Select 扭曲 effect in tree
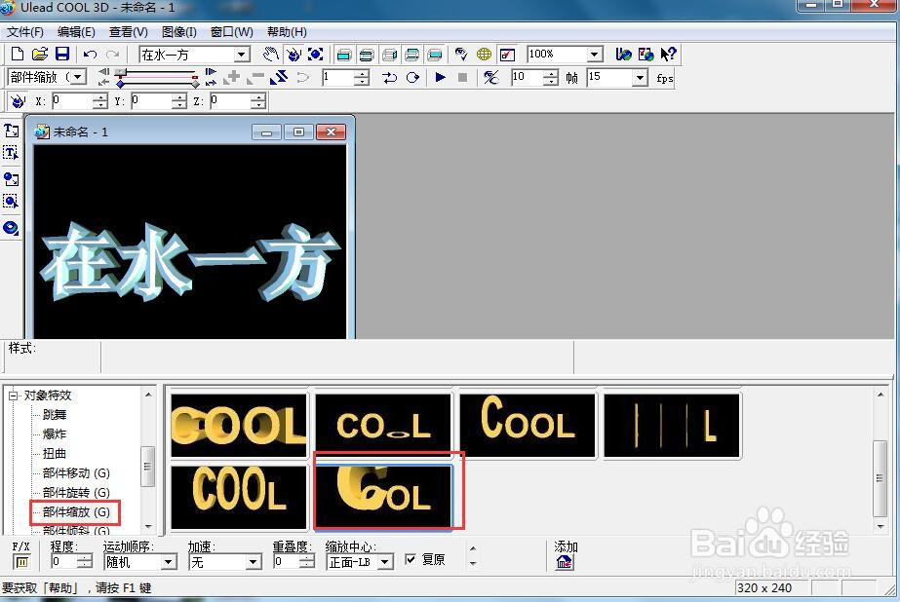The height and width of the screenshot is (602, 900). click(56, 454)
